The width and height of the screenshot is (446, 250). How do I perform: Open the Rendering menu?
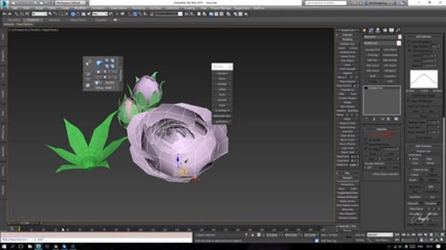pos(139,8)
